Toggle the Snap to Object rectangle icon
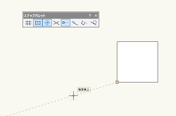The height and width of the screenshot is (116, 176). tap(38, 23)
